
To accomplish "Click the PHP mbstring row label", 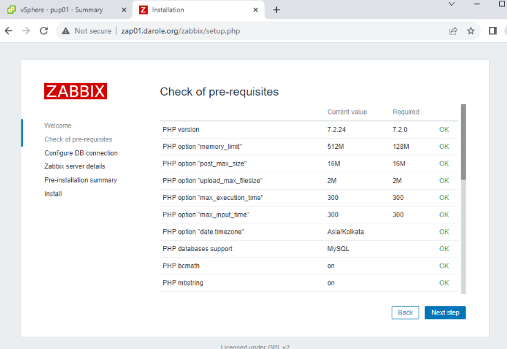I will pyautogui.click(x=182, y=283).
